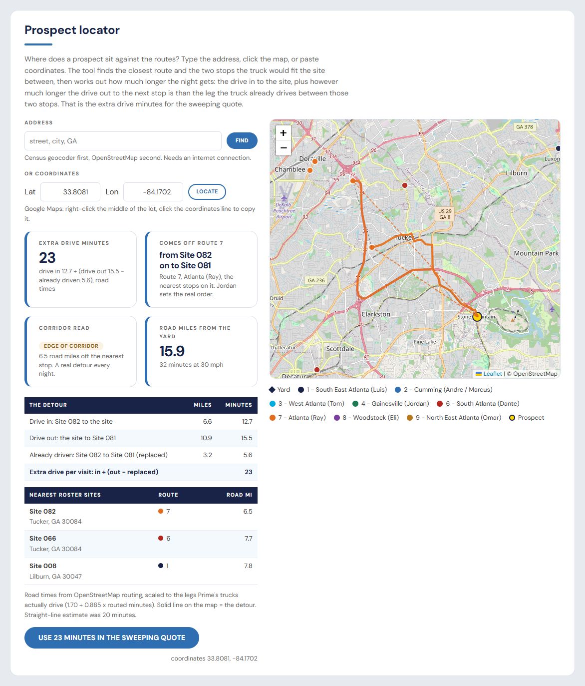Click the red route dot in the Site 066 row

[161, 538]
